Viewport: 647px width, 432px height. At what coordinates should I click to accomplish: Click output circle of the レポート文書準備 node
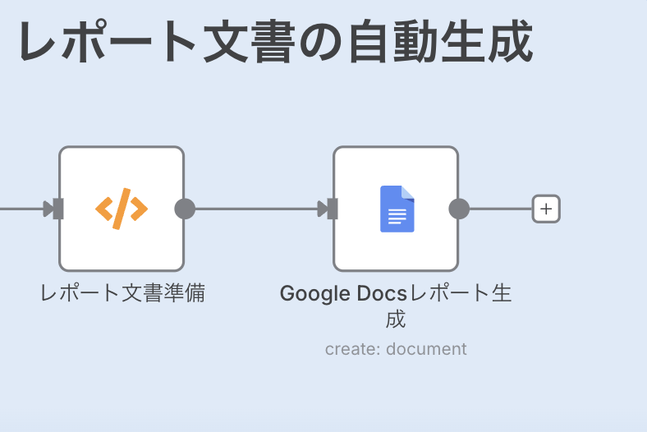pos(185,209)
